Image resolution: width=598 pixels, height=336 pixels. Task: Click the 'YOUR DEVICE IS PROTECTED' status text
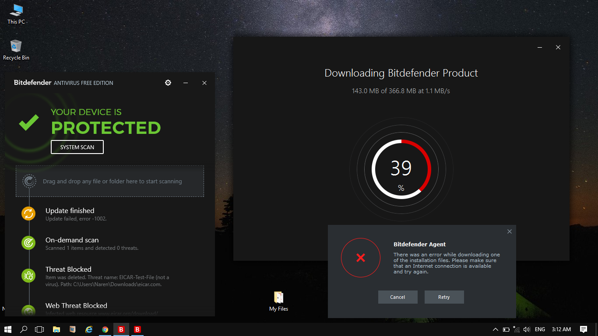tap(106, 122)
